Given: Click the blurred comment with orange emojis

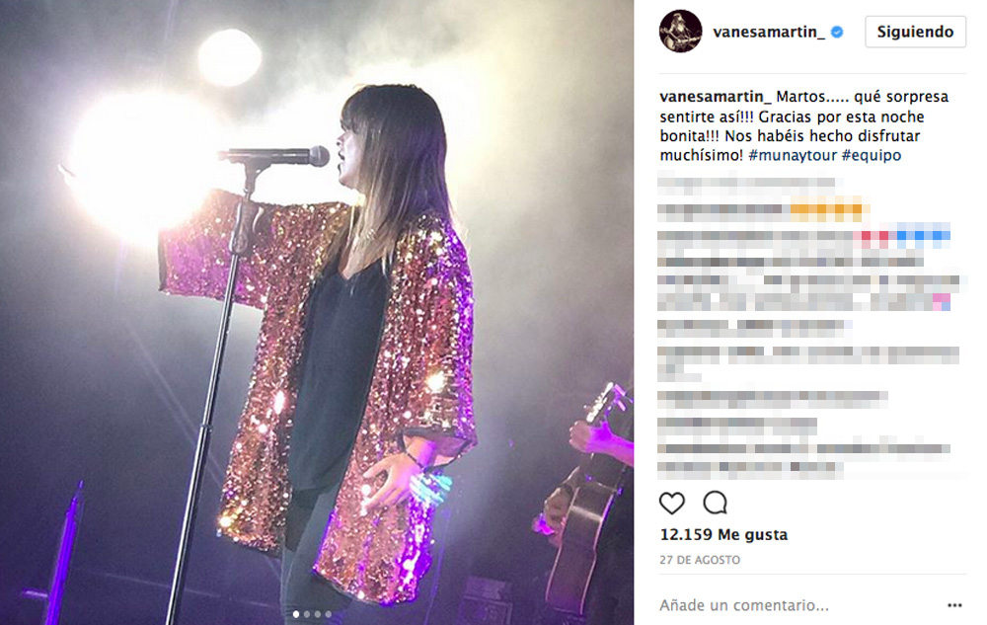Looking at the screenshot, I should [763, 212].
